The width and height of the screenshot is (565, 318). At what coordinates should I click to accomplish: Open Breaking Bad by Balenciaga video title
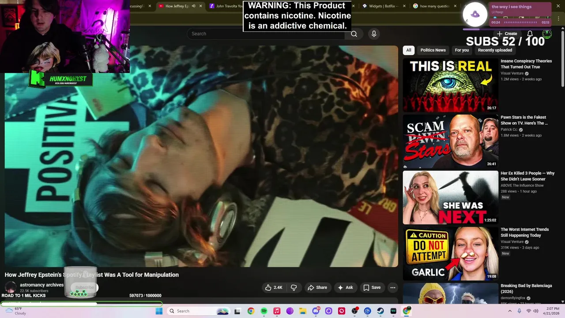pos(526,288)
